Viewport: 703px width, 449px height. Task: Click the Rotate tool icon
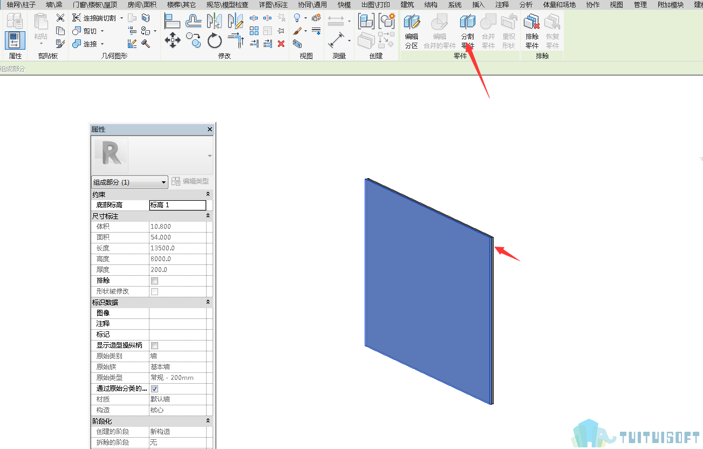tap(215, 40)
